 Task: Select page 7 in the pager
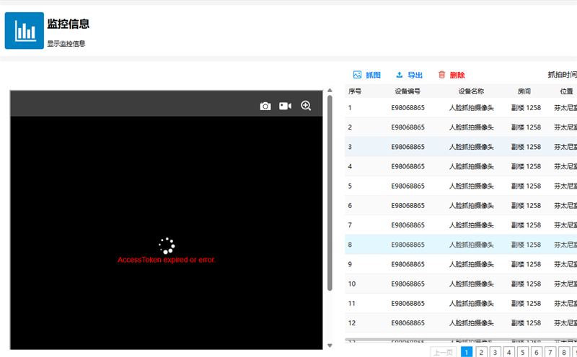point(550,352)
